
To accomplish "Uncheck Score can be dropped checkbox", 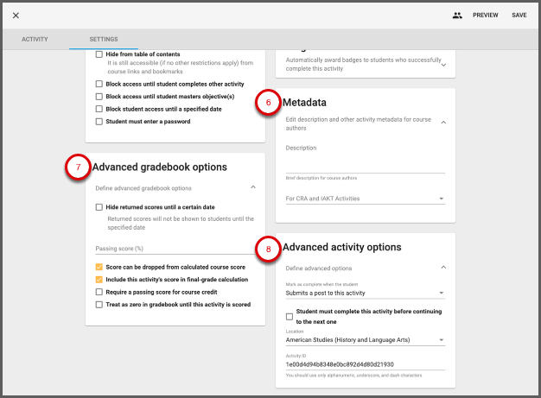I will (99, 268).
